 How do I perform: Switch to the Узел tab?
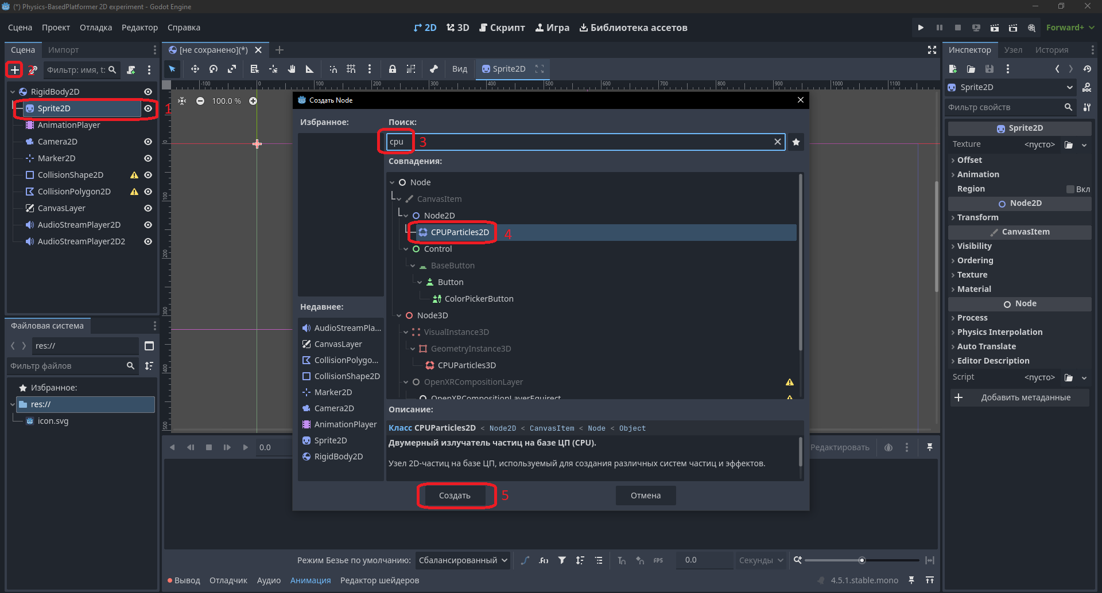pyautogui.click(x=1013, y=50)
